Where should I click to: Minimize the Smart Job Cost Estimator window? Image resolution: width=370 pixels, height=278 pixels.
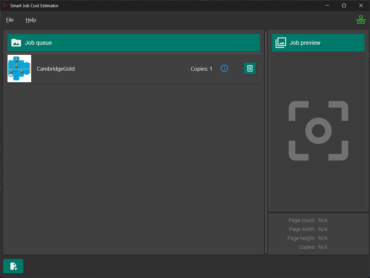[327, 5]
